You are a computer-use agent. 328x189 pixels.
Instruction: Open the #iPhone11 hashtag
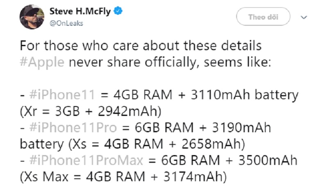(x=62, y=94)
